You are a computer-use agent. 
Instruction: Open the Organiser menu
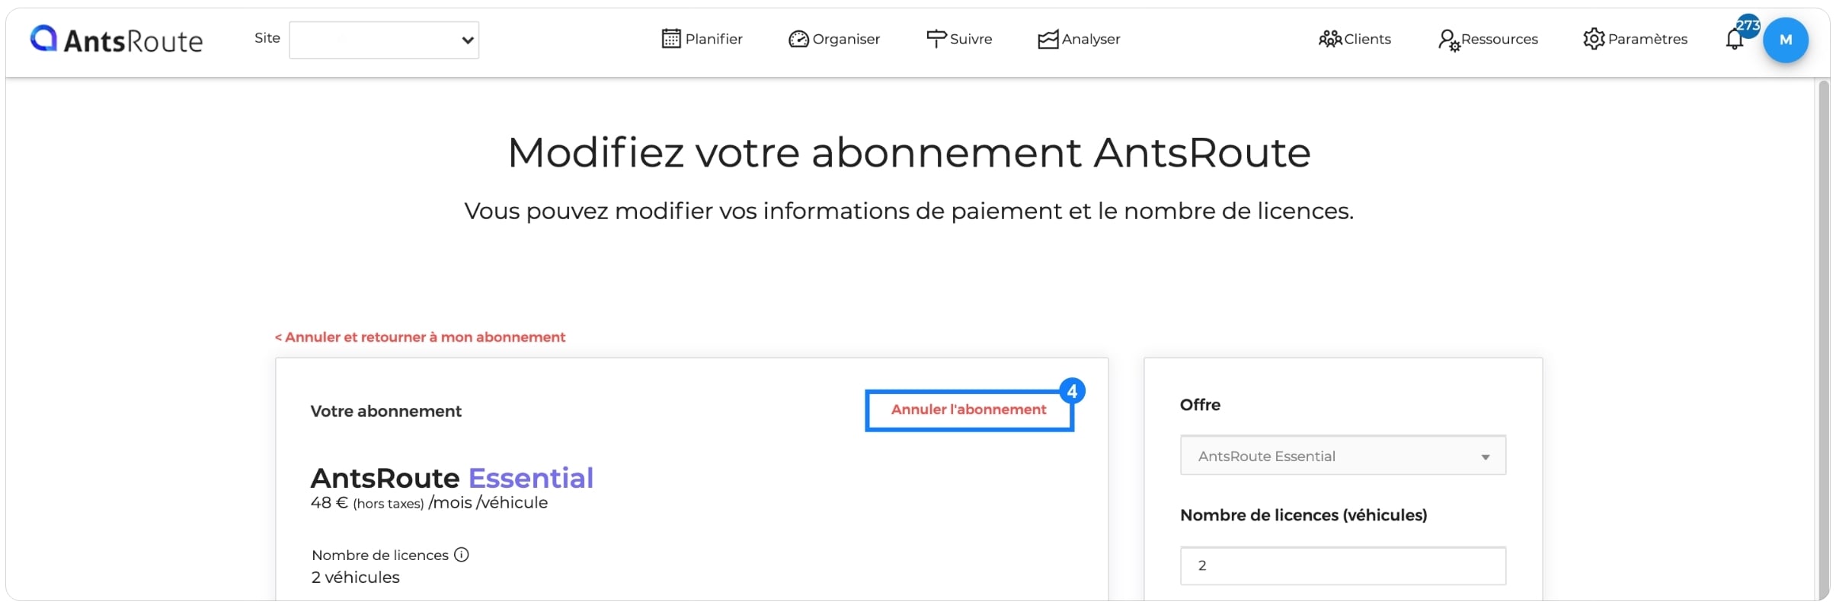[x=846, y=39]
